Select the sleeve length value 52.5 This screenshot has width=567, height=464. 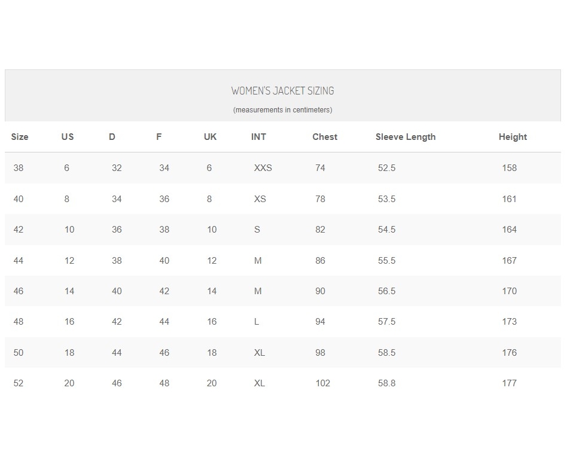pos(386,168)
